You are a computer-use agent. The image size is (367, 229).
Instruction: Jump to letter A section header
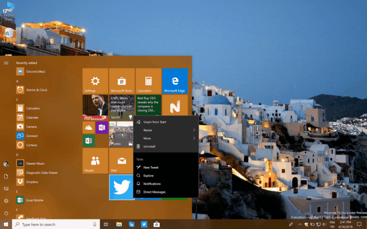[x=17, y=81]
